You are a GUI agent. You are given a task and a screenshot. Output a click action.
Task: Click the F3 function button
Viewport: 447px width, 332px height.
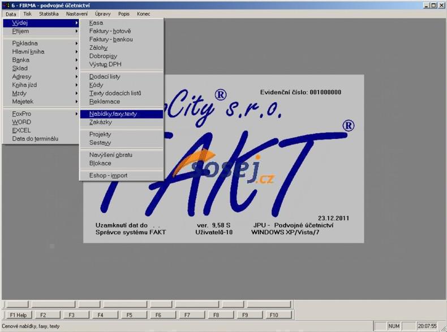(x=76, y=315)
